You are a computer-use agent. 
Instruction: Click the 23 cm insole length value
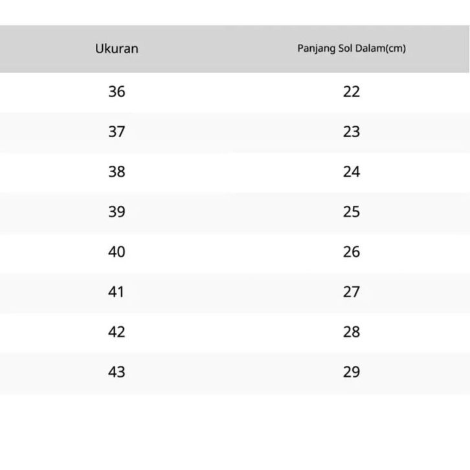point(352,132)
